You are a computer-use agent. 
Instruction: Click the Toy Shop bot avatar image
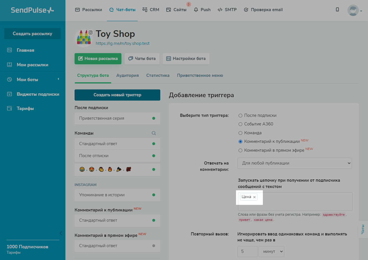pos(83,38)
